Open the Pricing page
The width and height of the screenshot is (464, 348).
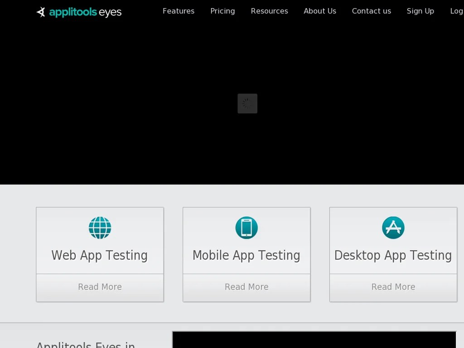222,11
